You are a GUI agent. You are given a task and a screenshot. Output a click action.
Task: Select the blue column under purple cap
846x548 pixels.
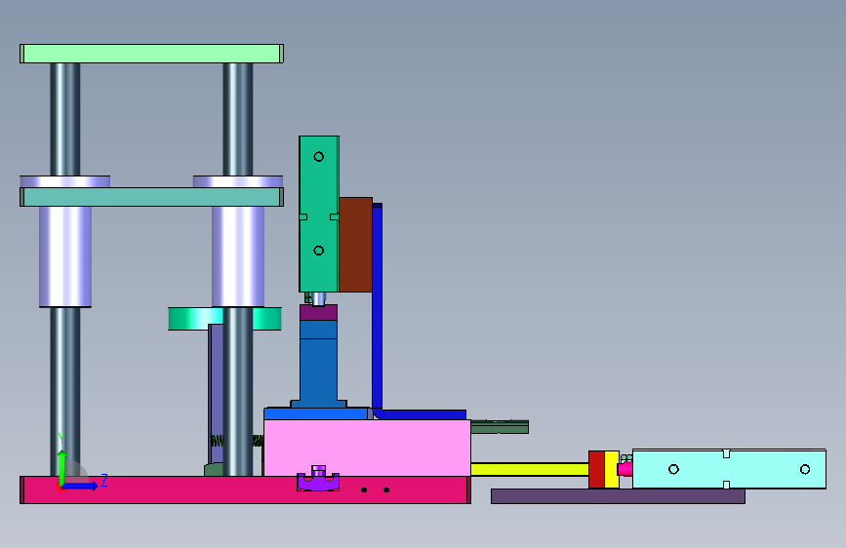318,362
